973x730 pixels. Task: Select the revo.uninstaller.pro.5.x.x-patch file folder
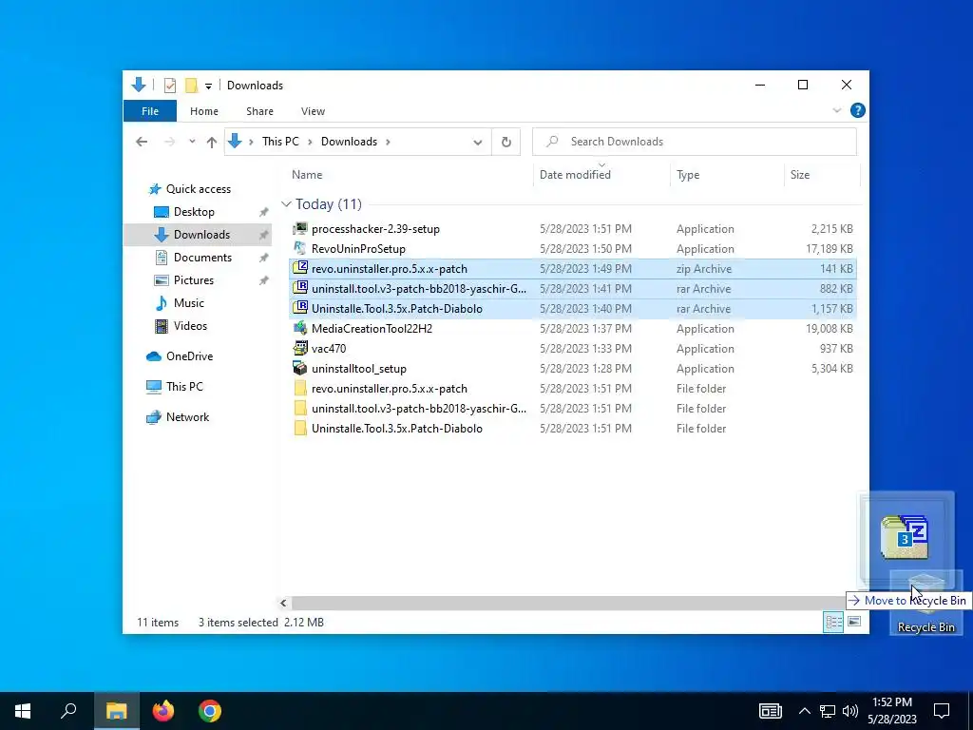(572, 389)
